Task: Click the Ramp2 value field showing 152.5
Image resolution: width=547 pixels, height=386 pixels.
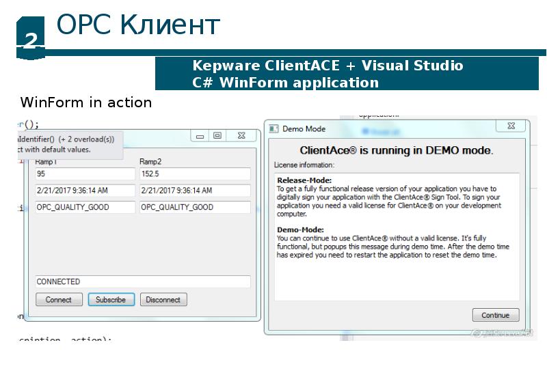Action: click(x=194, y=174)
